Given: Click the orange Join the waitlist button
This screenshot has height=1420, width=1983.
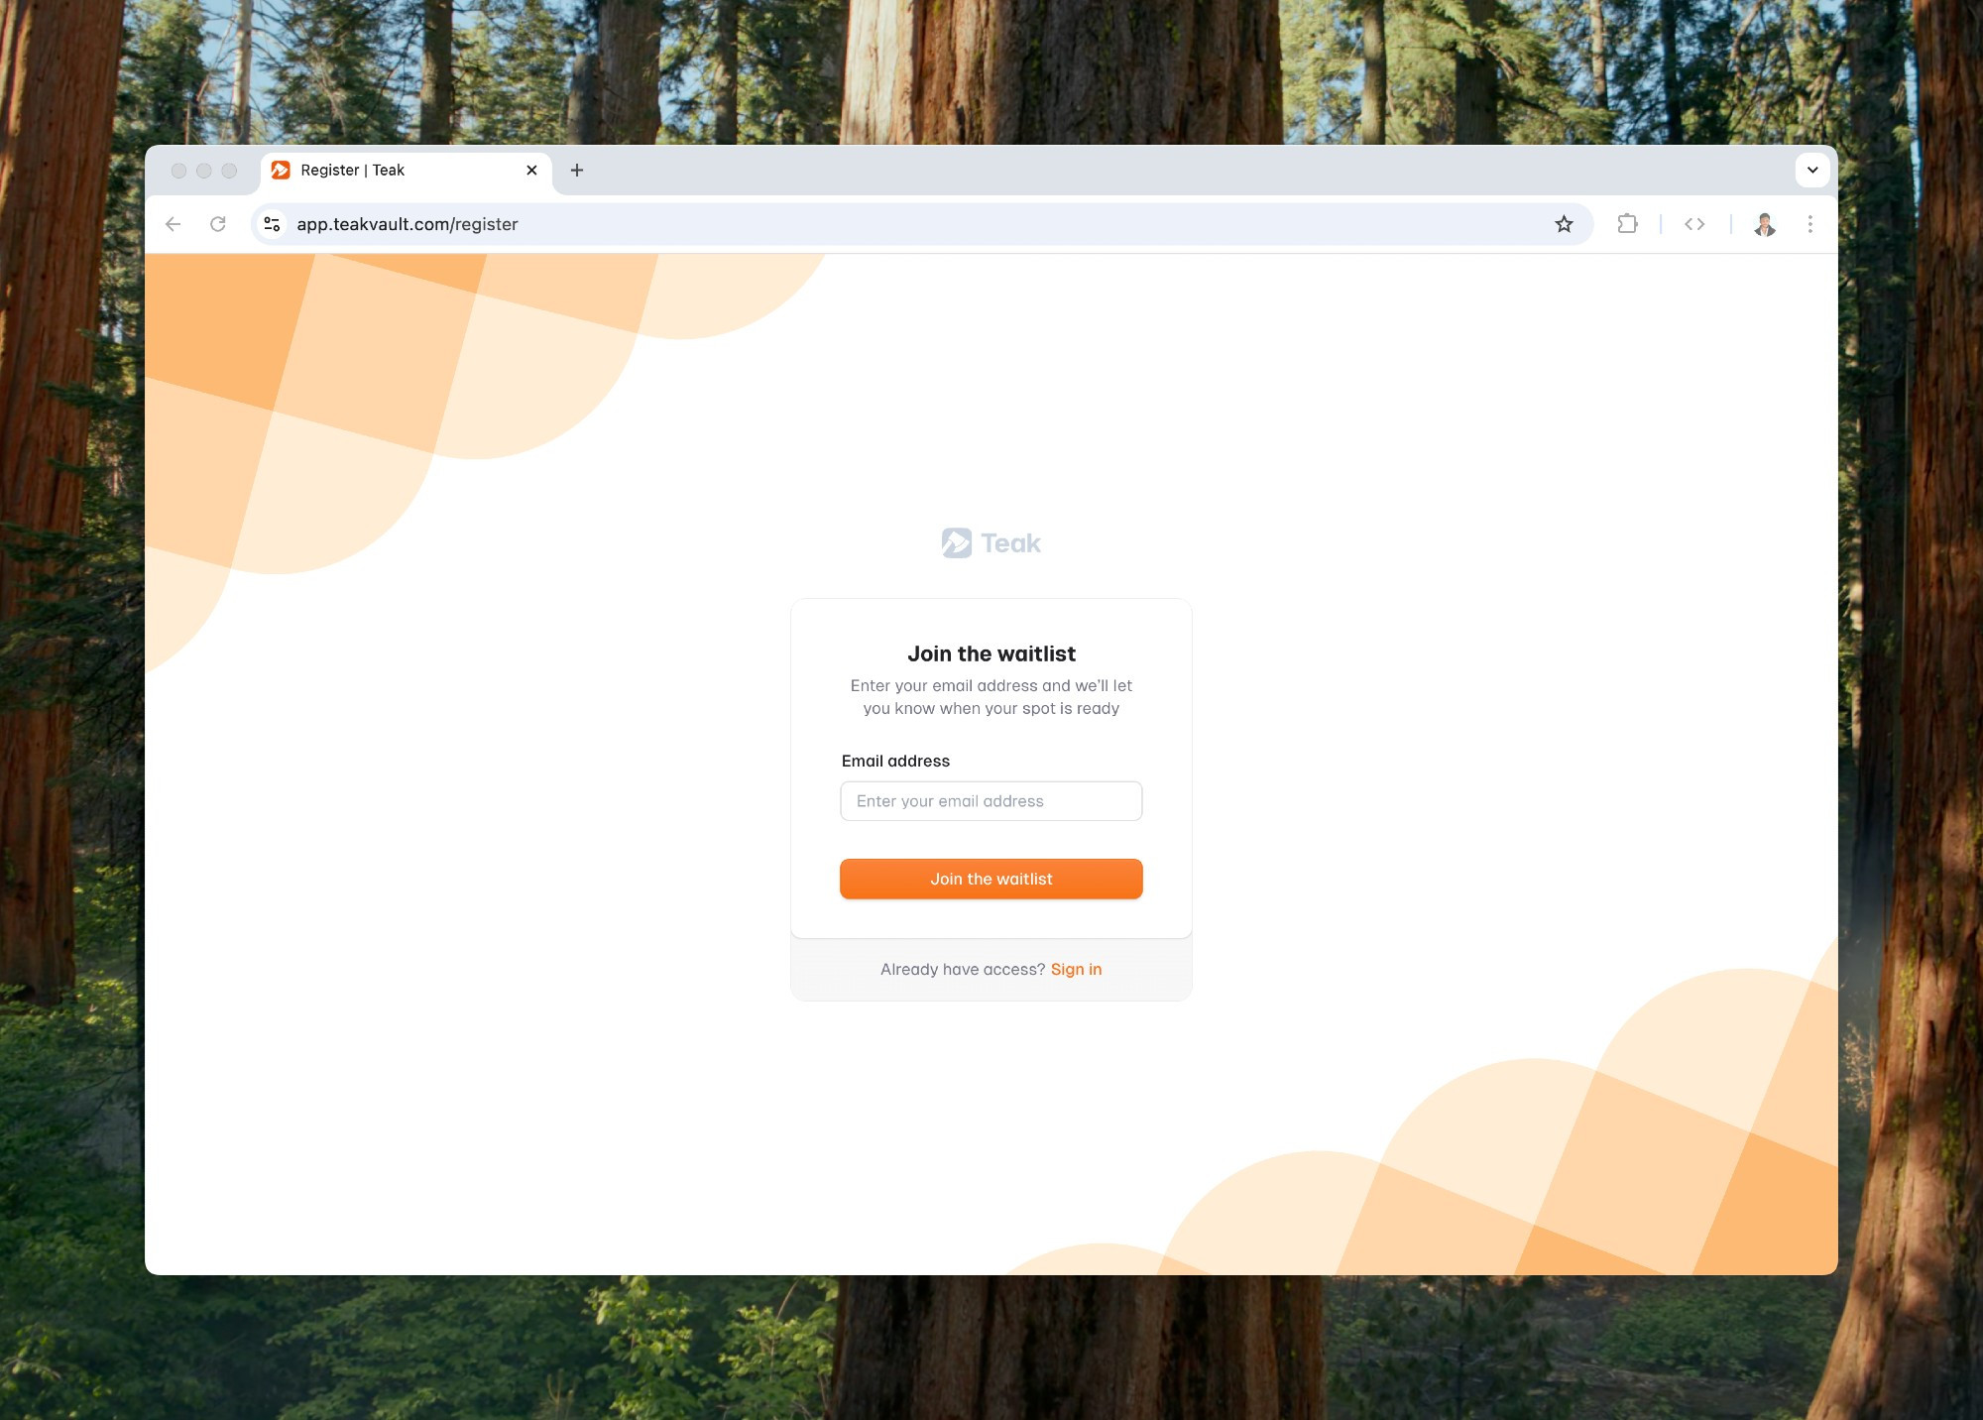Looking at the screenshot, I should point(991,880).
